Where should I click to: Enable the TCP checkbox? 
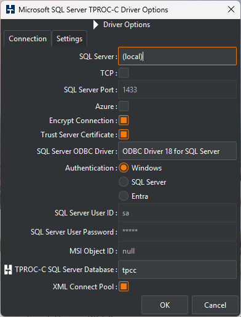coord(124,73)
